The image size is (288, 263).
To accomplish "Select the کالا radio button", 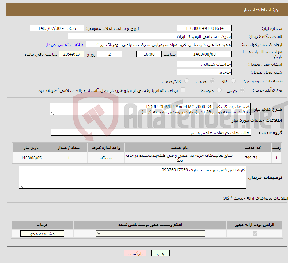I will coord(233,81).
